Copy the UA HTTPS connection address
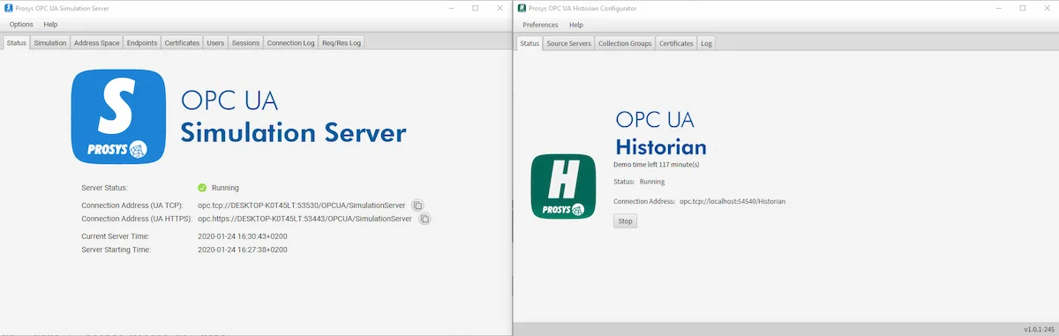This screenshot has width=1059, height=336. [x=424, y=218]
